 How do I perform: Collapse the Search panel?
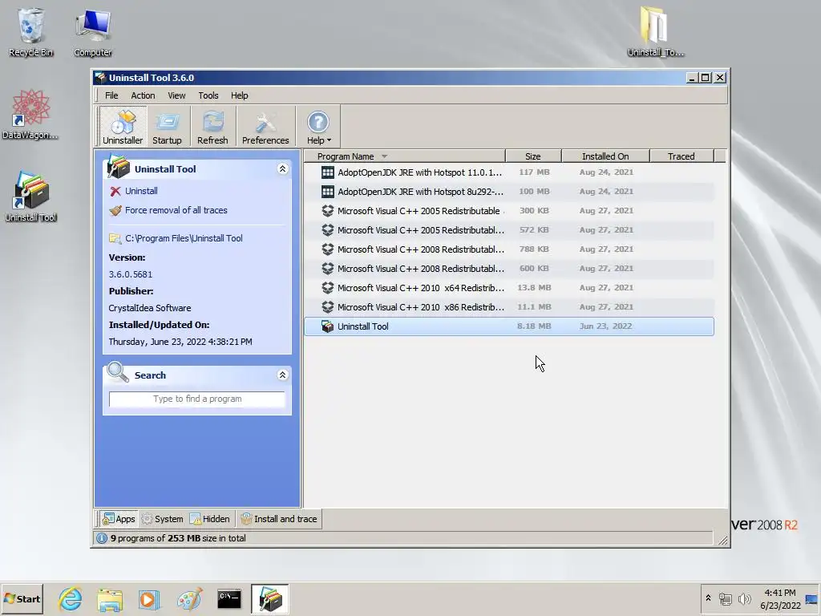[282, 375]
